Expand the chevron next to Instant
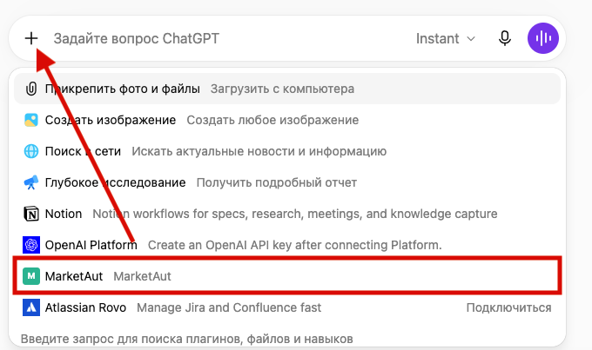 point(471,39)
